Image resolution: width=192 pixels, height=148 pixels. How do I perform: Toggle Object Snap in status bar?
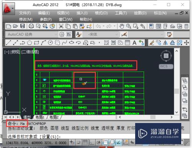(105, 142)
